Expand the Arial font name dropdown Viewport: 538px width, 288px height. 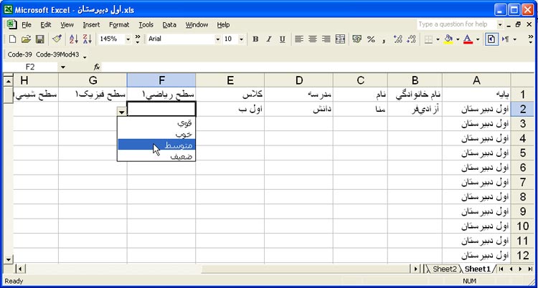pyautogui.click(x=213, y=39)
